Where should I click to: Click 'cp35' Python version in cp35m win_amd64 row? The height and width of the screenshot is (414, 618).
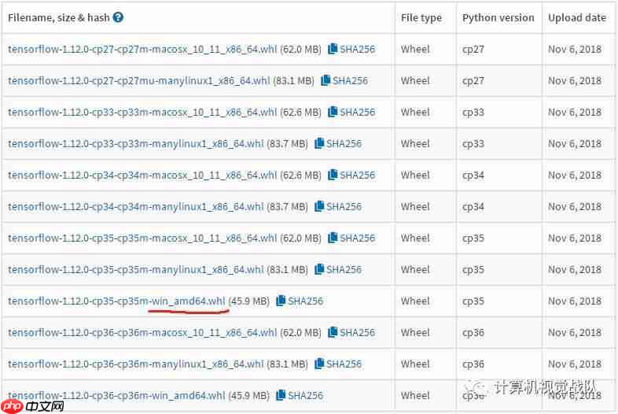point(473,302)
